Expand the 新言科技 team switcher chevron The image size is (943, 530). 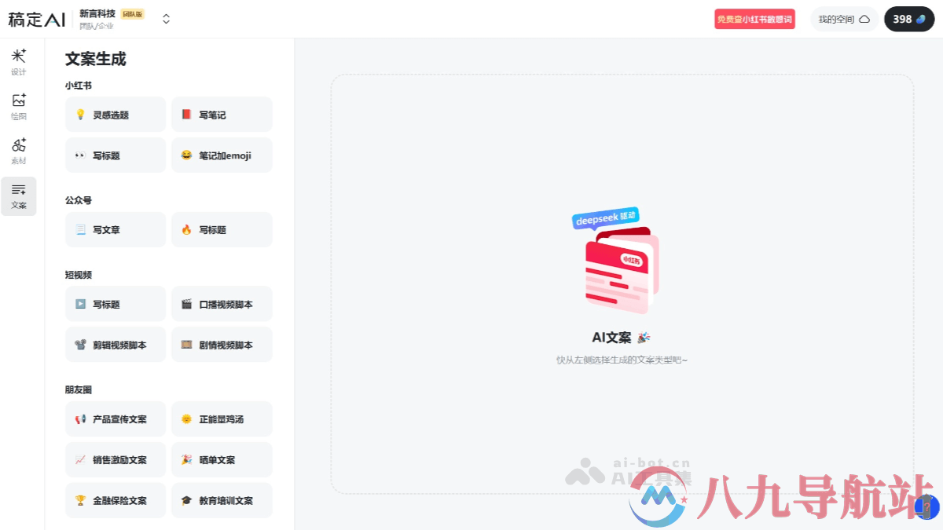(166, 20)
